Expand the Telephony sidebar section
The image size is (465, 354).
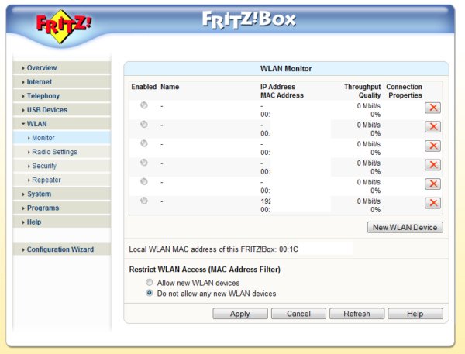[x=43, y=96]
